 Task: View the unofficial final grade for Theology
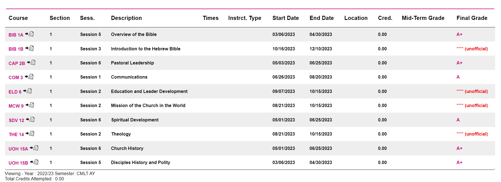pos(472,134)
